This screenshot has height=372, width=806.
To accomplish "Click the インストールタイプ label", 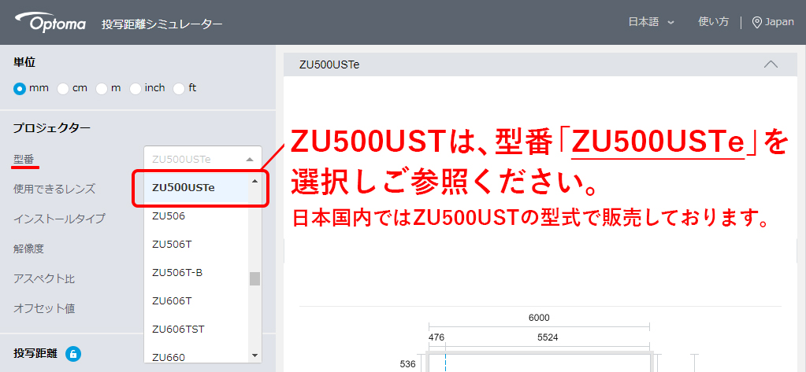I will coord(59,219).
